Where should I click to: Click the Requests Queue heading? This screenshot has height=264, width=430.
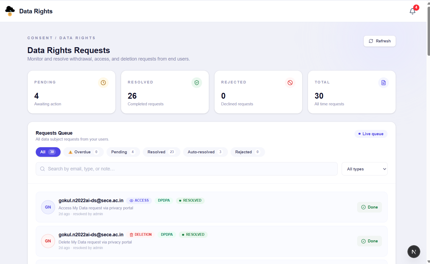tap(54, 133)
